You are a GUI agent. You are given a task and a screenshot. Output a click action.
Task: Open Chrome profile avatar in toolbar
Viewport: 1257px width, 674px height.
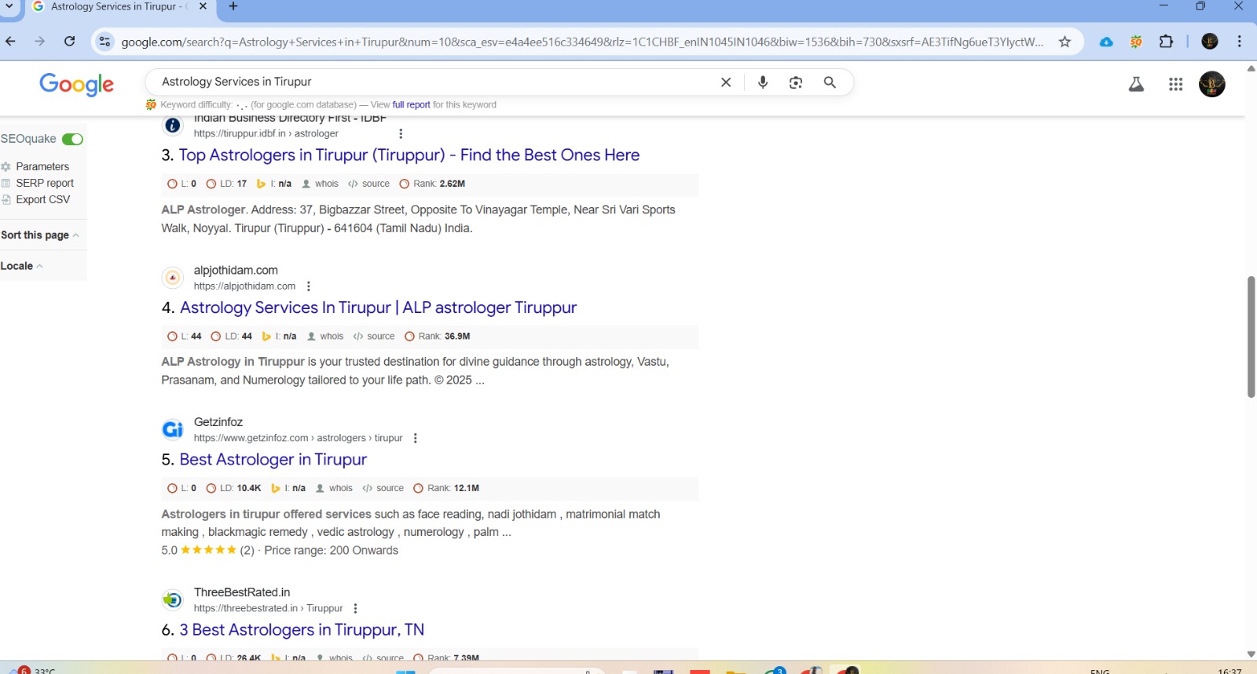tap(1210, 42)
